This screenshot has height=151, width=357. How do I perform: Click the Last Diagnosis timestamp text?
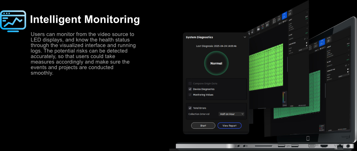pyautogui.click(x=216, y=46)
